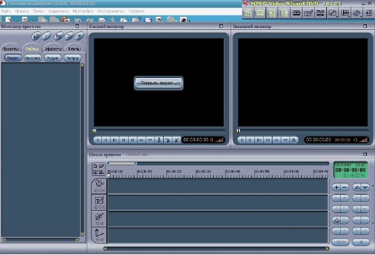Toggle the Титры filter button
Image resolution: width=375 pixels, height=255 pixels.
tap(72, 58)
